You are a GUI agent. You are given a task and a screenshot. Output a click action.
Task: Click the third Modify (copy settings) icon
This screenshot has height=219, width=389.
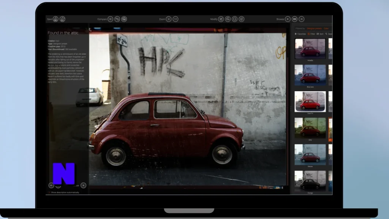click(235, 19)
